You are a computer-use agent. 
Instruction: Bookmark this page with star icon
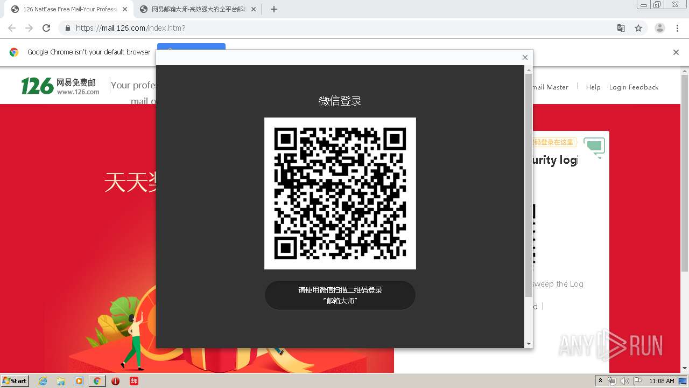[638, 28]
